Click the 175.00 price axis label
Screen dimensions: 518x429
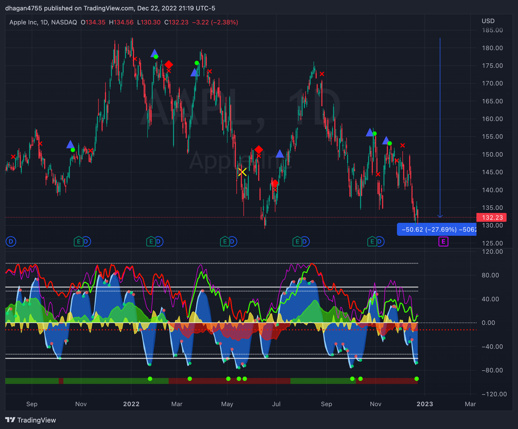[492, 66]
